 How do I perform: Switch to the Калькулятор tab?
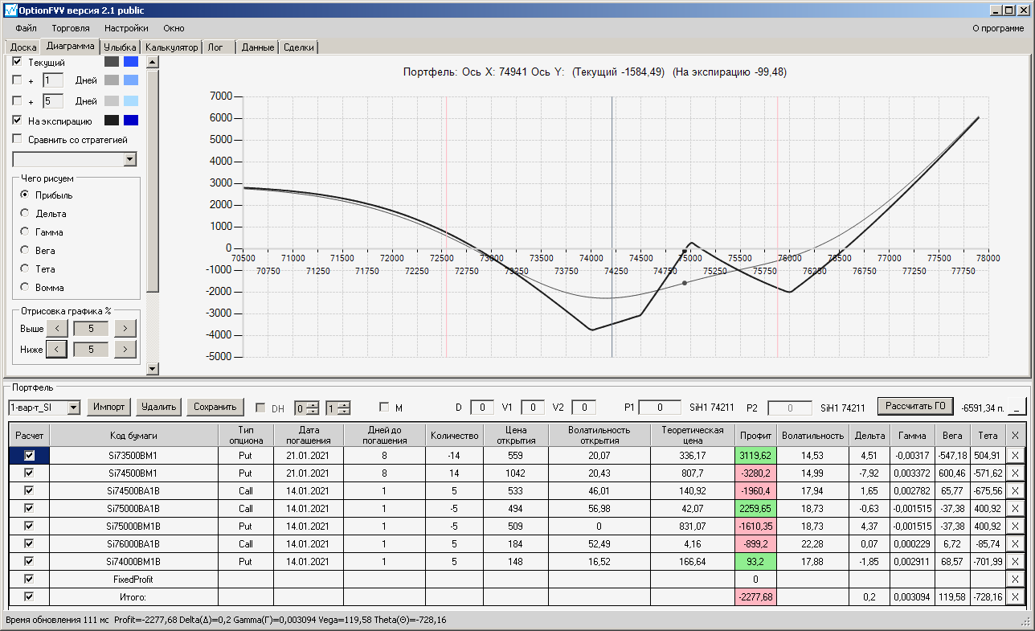pyautogui.click(x=171, y=47)
